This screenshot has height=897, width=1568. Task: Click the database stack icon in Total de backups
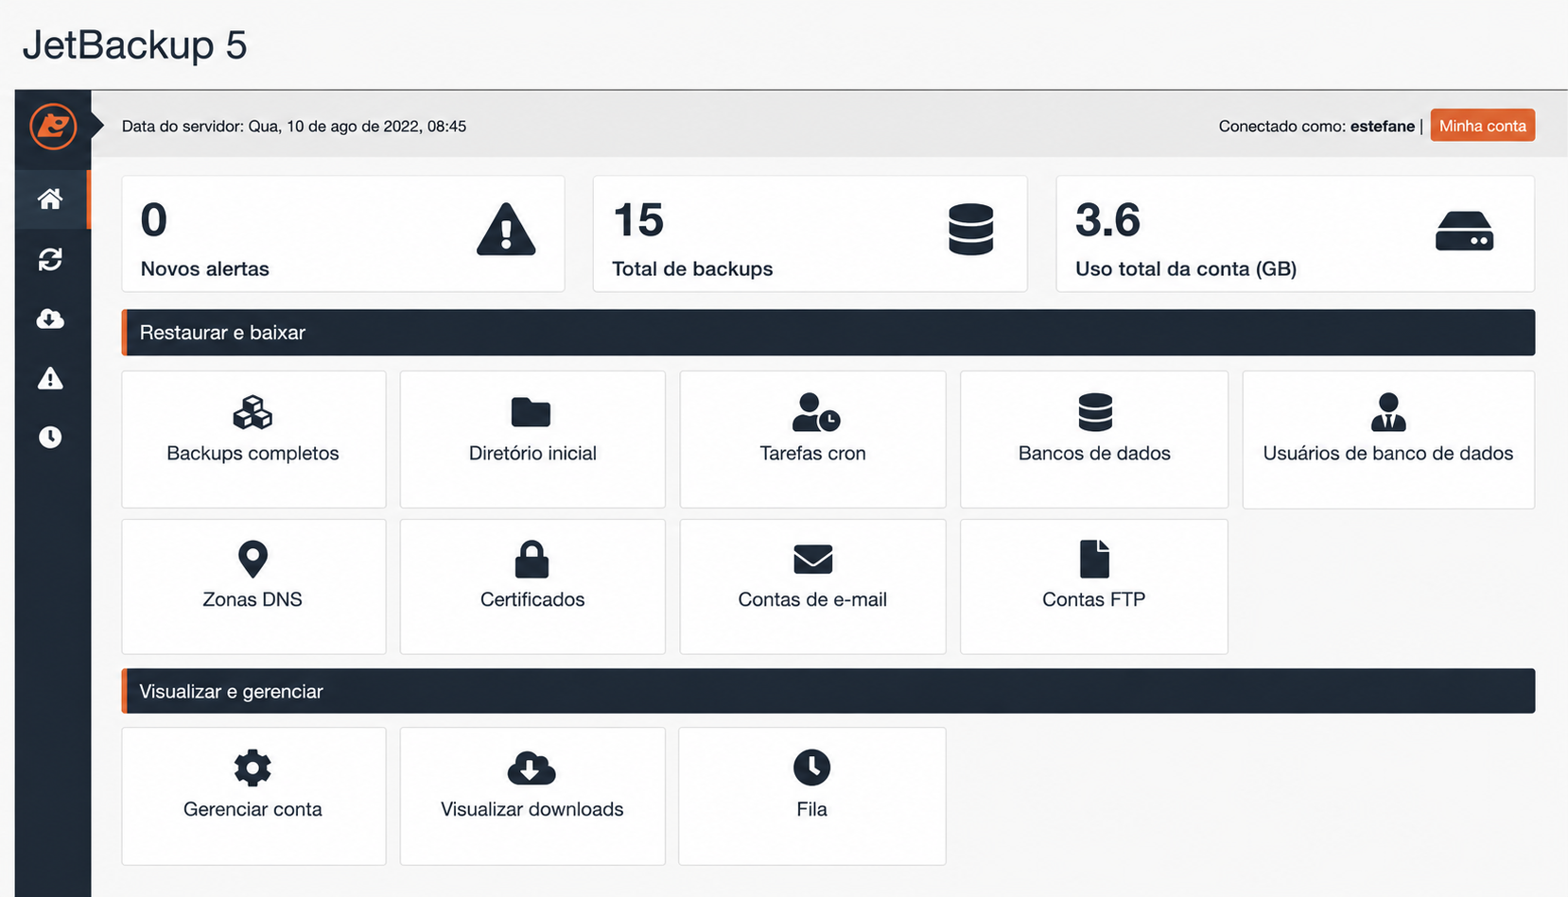970,230
